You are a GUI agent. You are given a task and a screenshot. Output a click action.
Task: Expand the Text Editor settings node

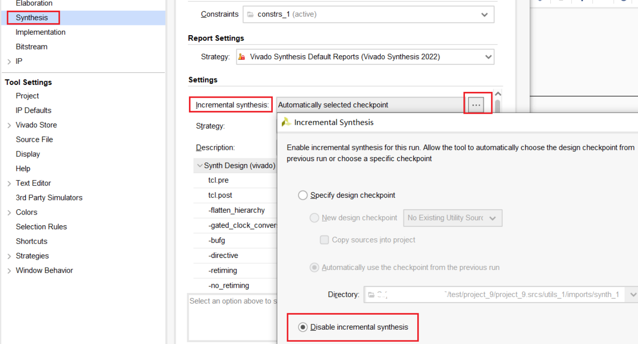9,183
